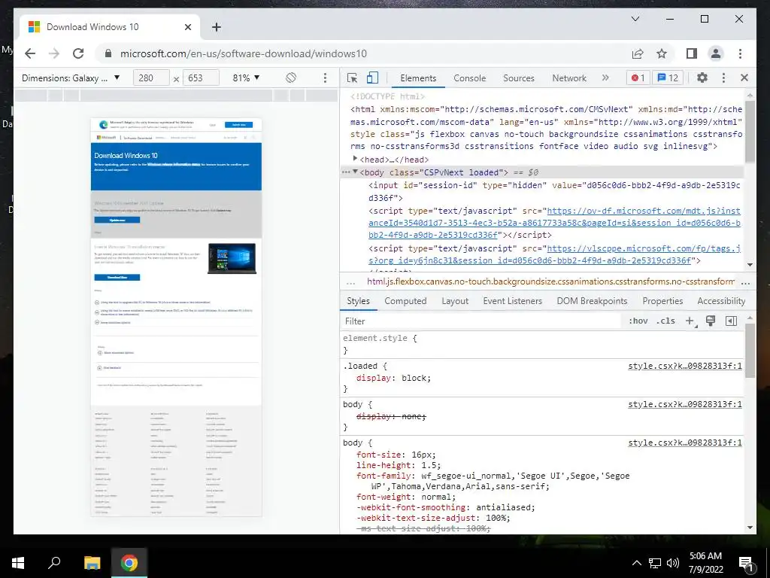Viewport: 770px width, 578px height.
Task: Toggle the :hov element state panel
Action: coord(638,321)
